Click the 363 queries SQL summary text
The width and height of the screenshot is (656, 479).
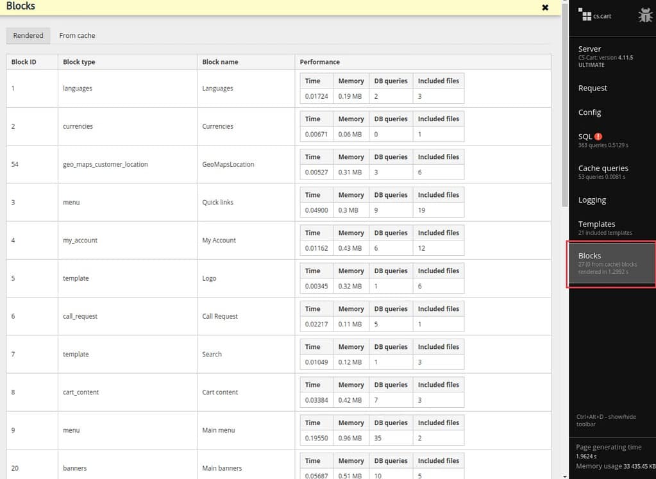(603, 145)
